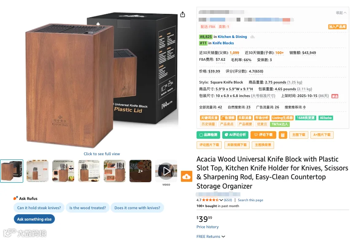Viewport: 353px width, 240px height.
Task: Click the 加入产品库 button
Action: [x=337, y=27]
